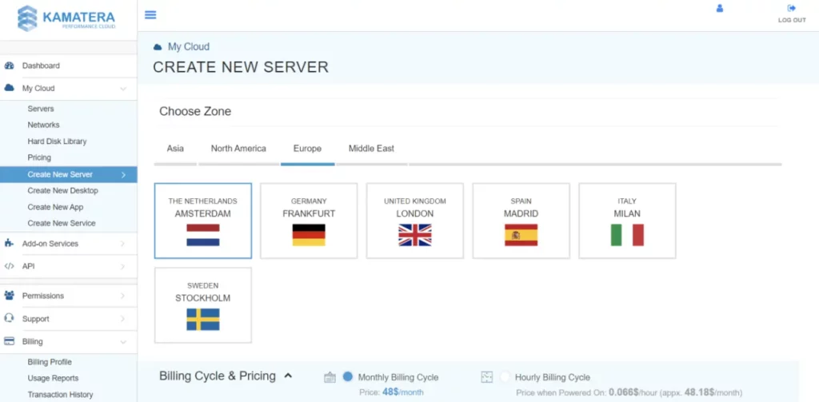Click the monthly billing calendar icon
This screenshot has width=819, height=402.
click(330, 377)
